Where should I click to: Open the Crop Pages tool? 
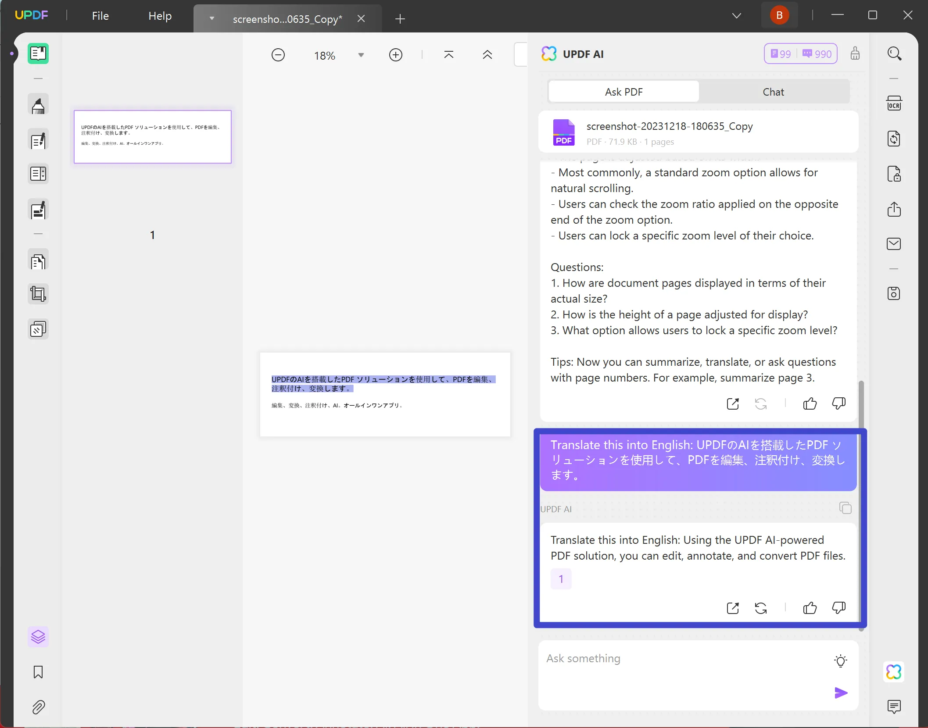pos(38,294)
